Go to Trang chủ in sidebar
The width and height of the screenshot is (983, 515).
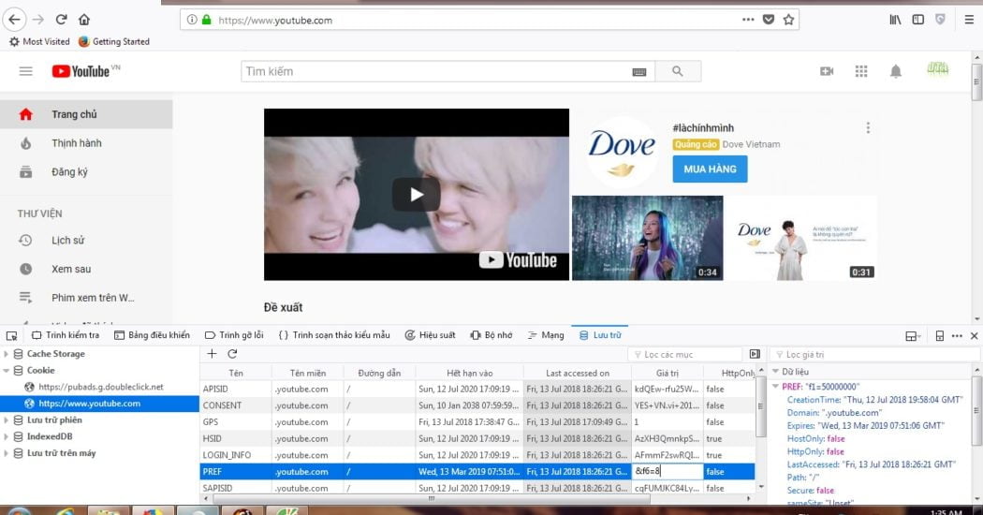coord(86,114)
